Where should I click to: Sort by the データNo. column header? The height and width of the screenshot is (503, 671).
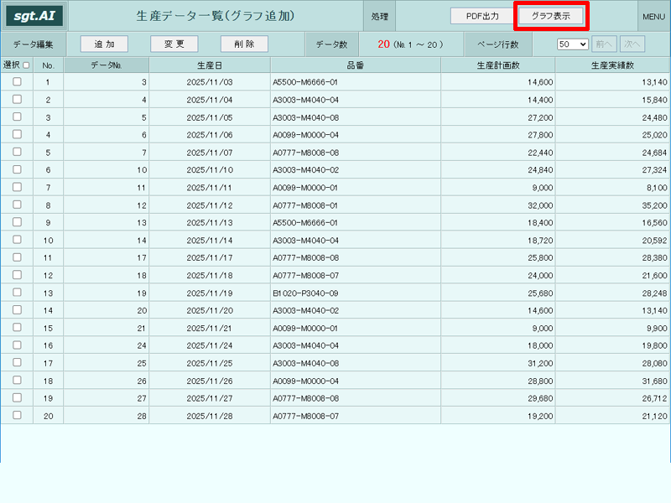coord(107,65)
